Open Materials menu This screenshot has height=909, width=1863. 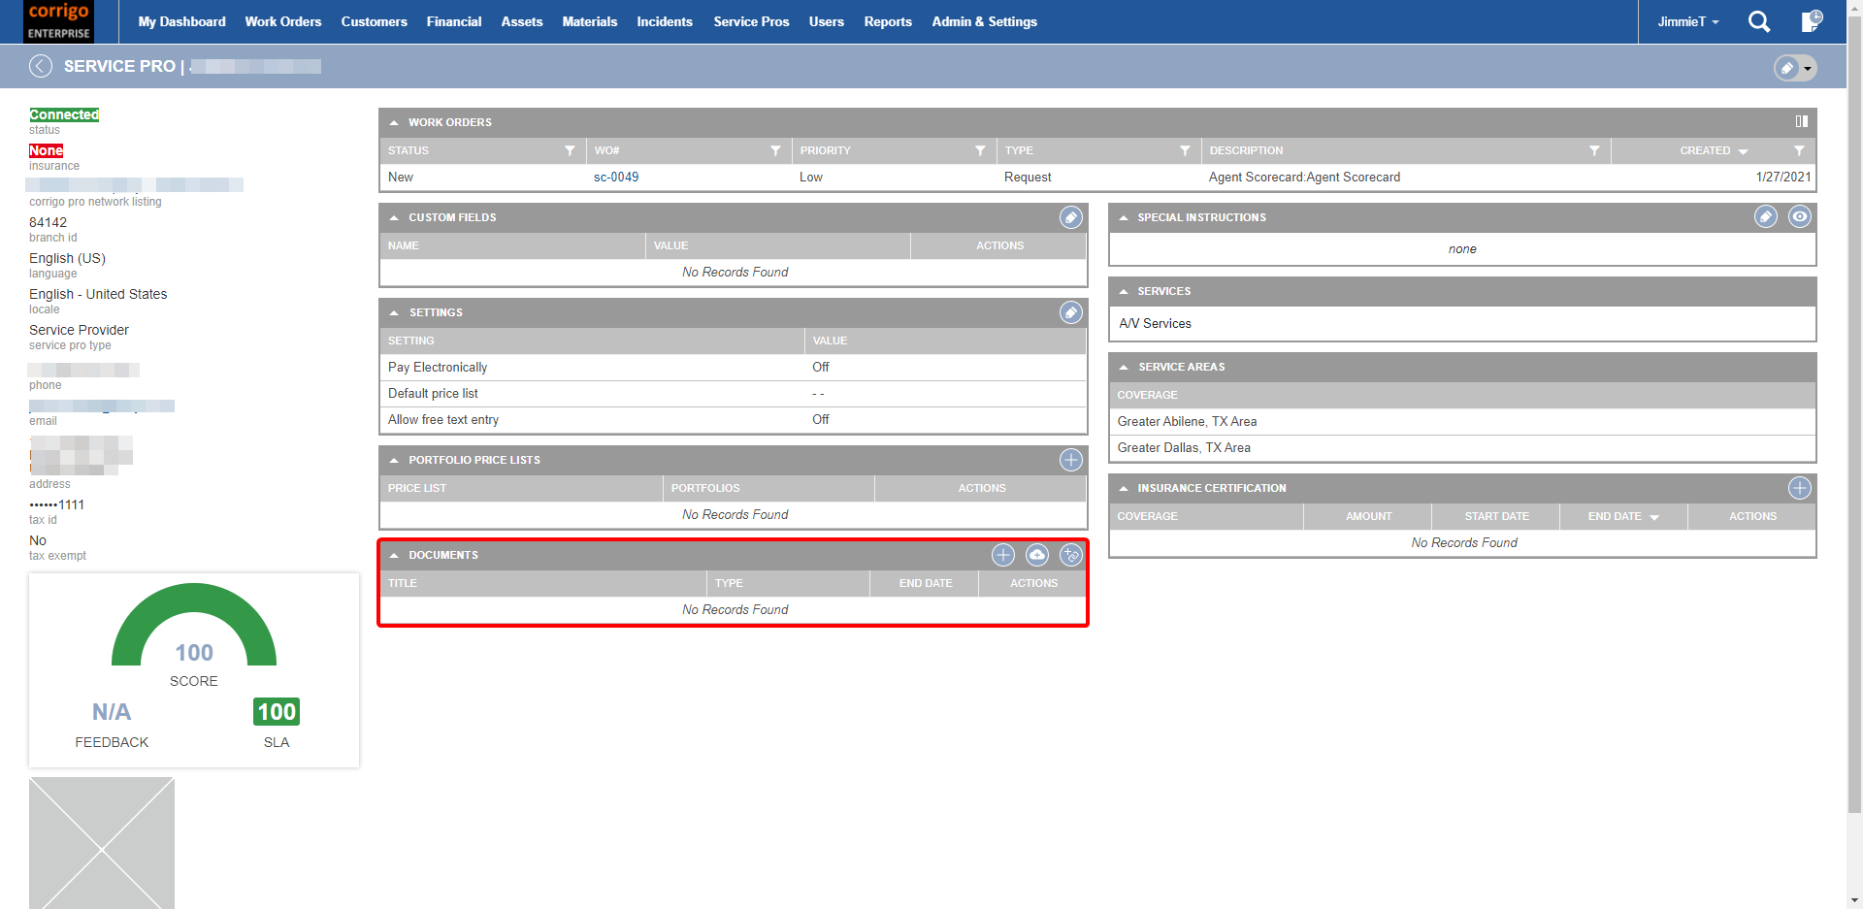point(590,21)
